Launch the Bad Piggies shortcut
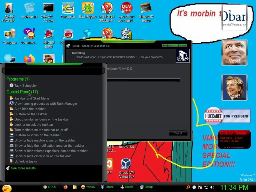The width and height of the screenshot is (256, 192). (88, 10)
